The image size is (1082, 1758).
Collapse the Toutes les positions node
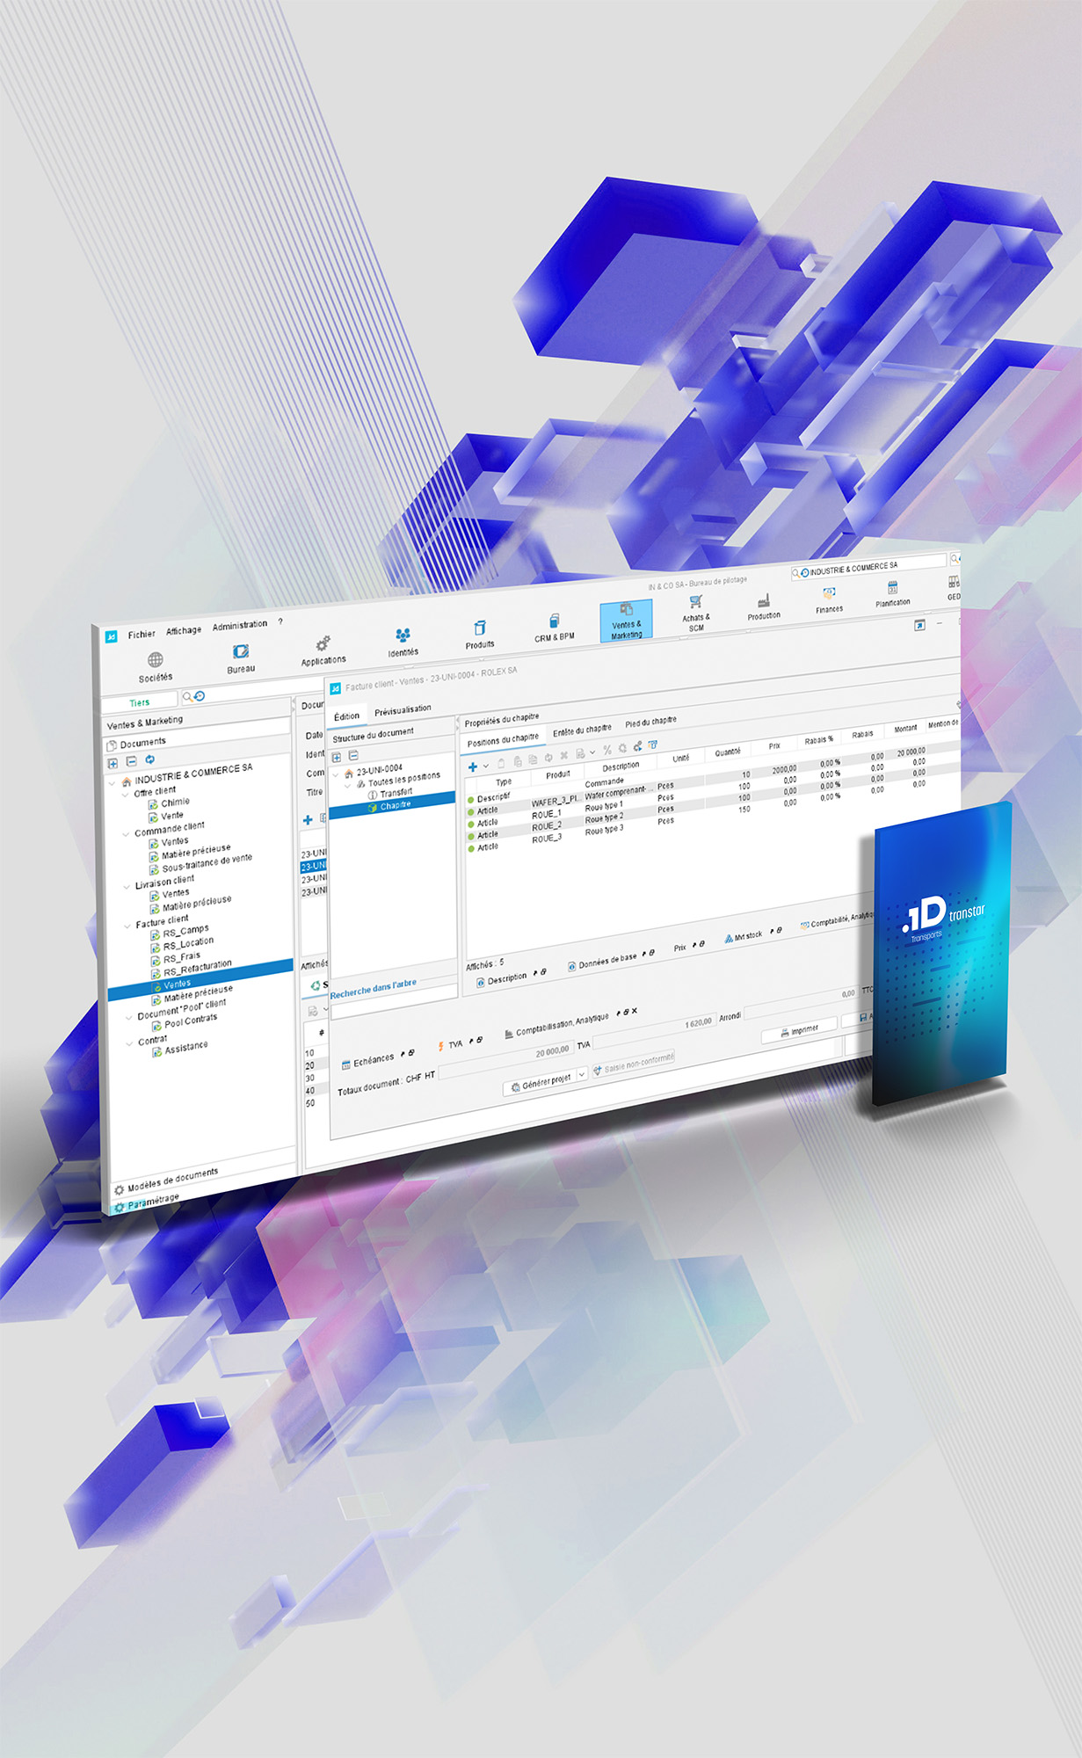[347, 785]
